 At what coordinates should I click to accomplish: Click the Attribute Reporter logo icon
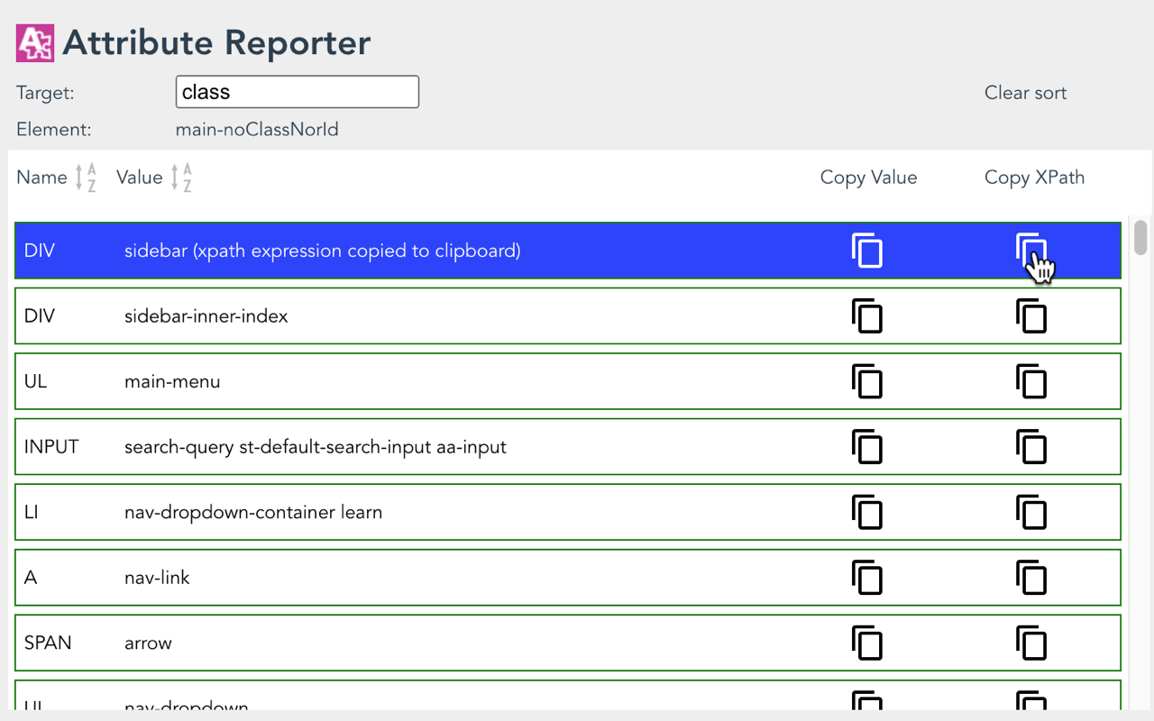[x=35, y=43]
